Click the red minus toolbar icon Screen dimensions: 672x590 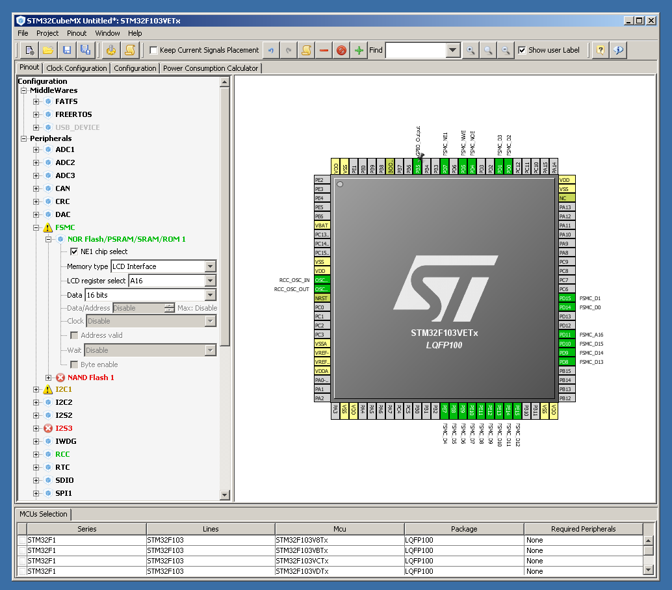tap(324, 50)
